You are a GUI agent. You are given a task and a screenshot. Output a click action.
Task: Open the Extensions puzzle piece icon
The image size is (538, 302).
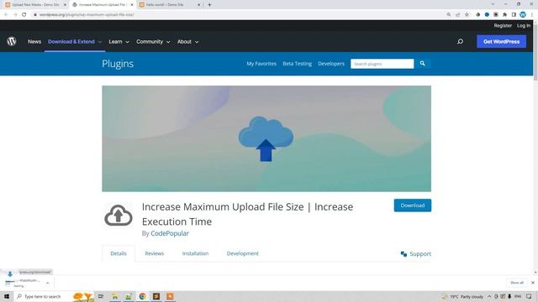click(x=504, y=15)
